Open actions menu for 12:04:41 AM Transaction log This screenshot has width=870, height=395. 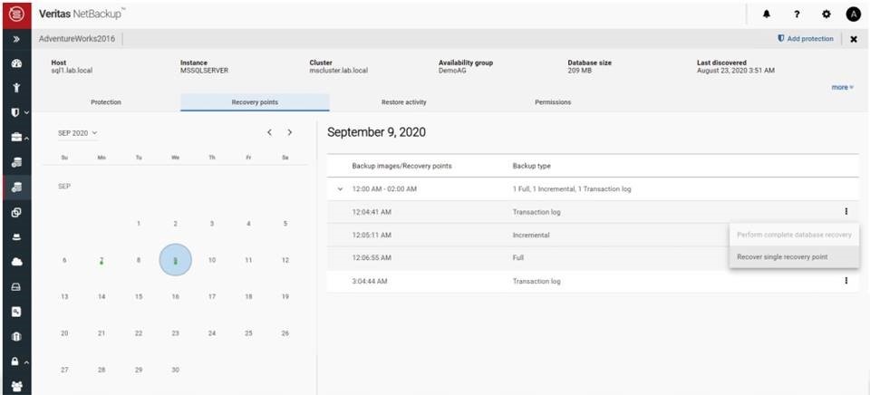(x=846, y=211)
